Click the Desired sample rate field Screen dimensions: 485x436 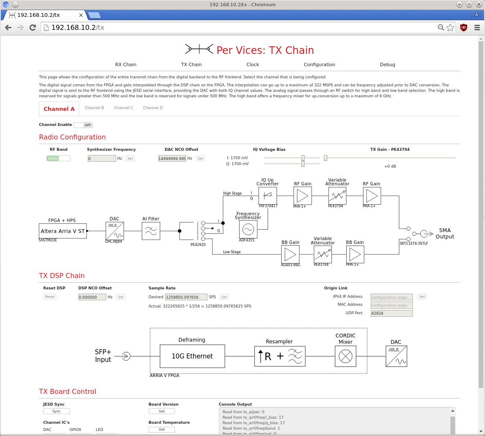click(x=186, y=297)
